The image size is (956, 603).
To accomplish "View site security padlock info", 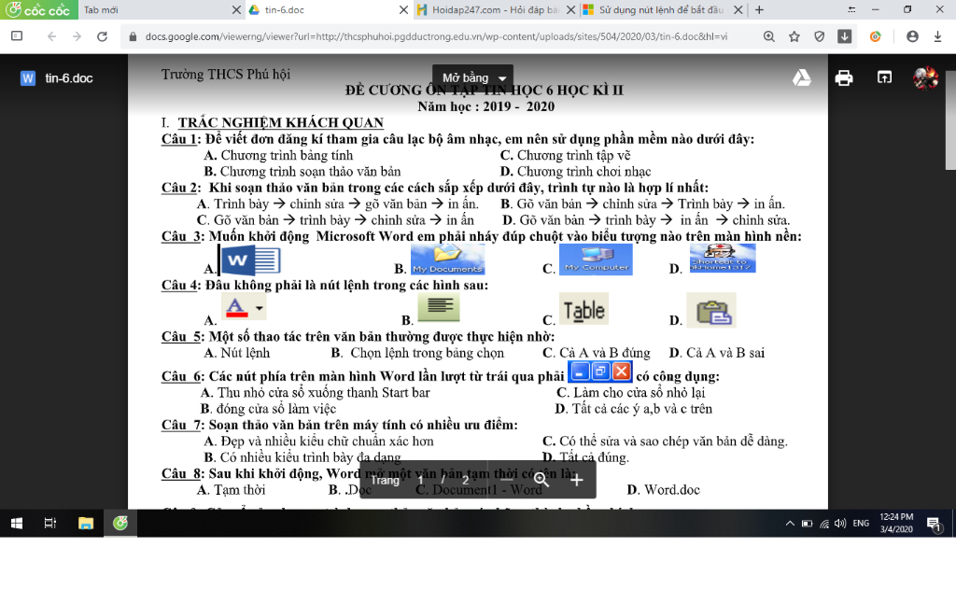I will [x=133, y=36].
